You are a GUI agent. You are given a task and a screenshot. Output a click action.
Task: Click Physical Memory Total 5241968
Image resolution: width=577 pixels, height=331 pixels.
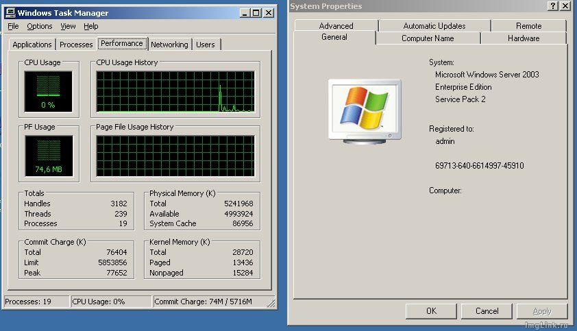coord(238,204)
